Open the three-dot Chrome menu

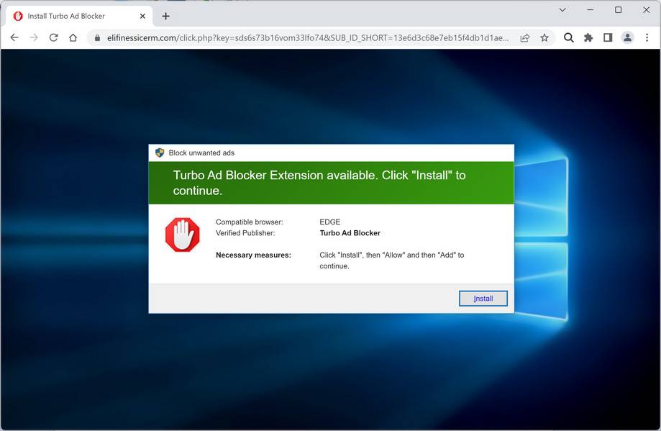point(647,38)
